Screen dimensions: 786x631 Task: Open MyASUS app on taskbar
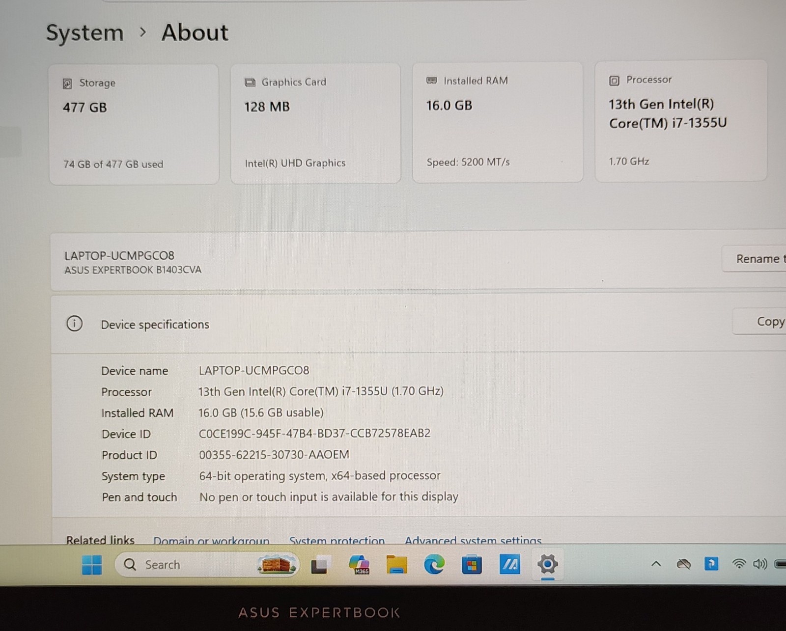509,564
